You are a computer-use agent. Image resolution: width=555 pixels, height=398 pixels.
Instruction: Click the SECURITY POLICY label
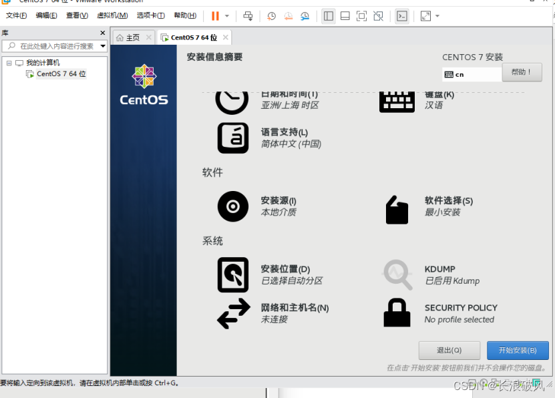point(461,308)
